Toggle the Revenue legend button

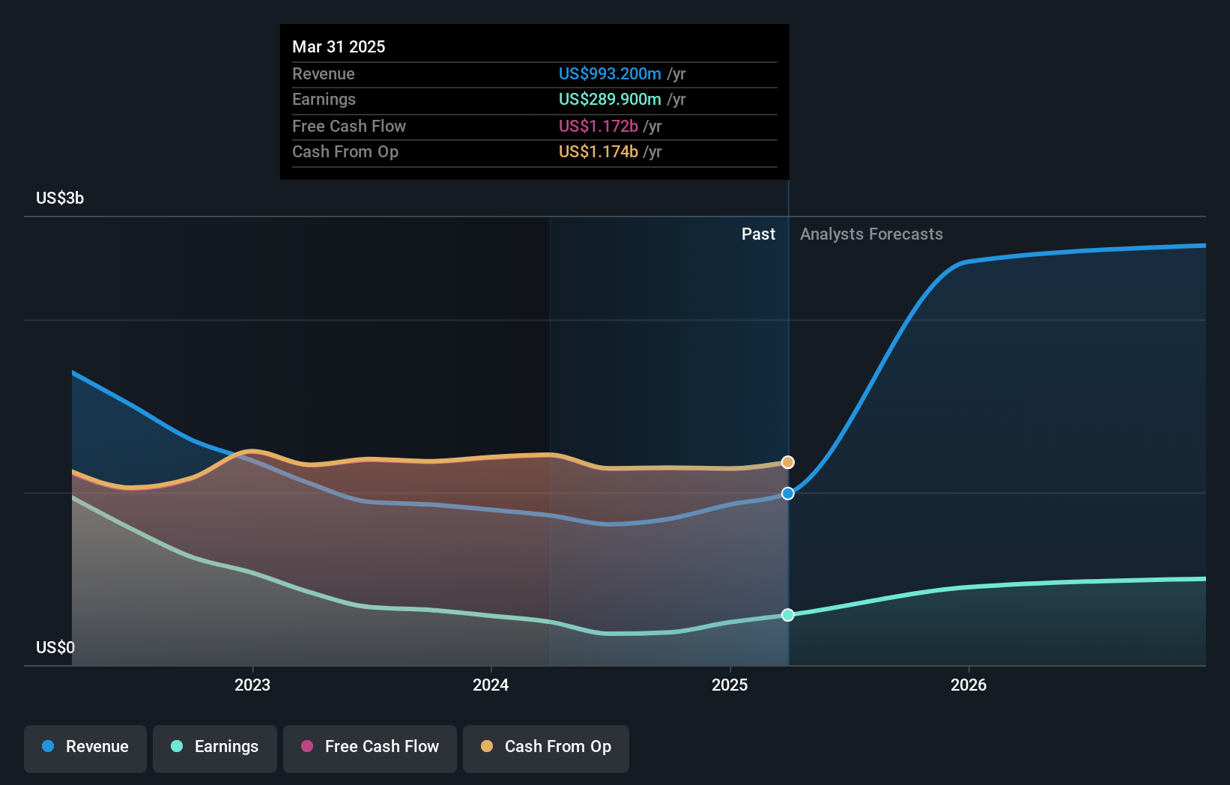pyautogui.click(x=85, y=748)
